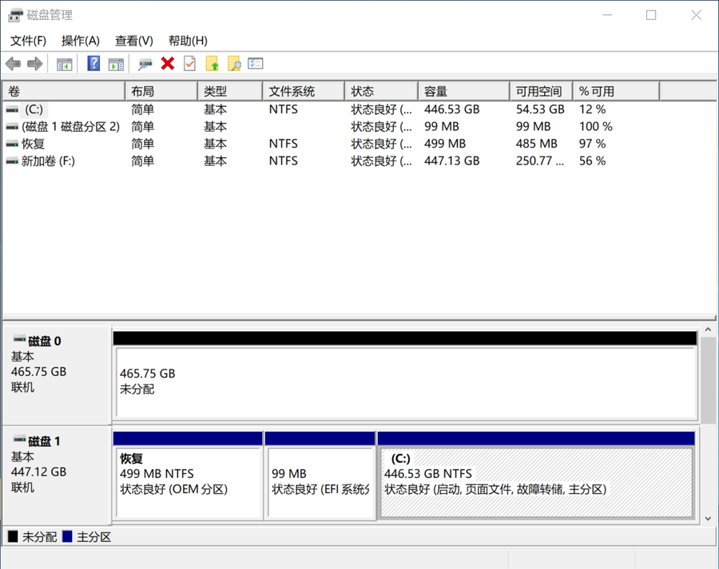Image resolution: width=719 pixels, height=569 pixels.
Task: Click the forward arrow toolbar icon
Action: [34, 64]
